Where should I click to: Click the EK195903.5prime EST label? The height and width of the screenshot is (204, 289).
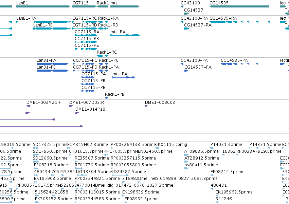[52, 179]
